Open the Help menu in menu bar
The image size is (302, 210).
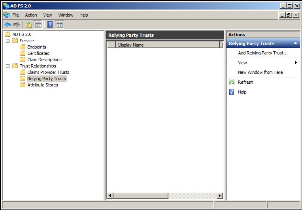click(x=83, y=15)
